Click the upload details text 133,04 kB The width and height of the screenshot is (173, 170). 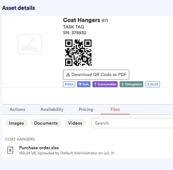(x=67, y=153)
